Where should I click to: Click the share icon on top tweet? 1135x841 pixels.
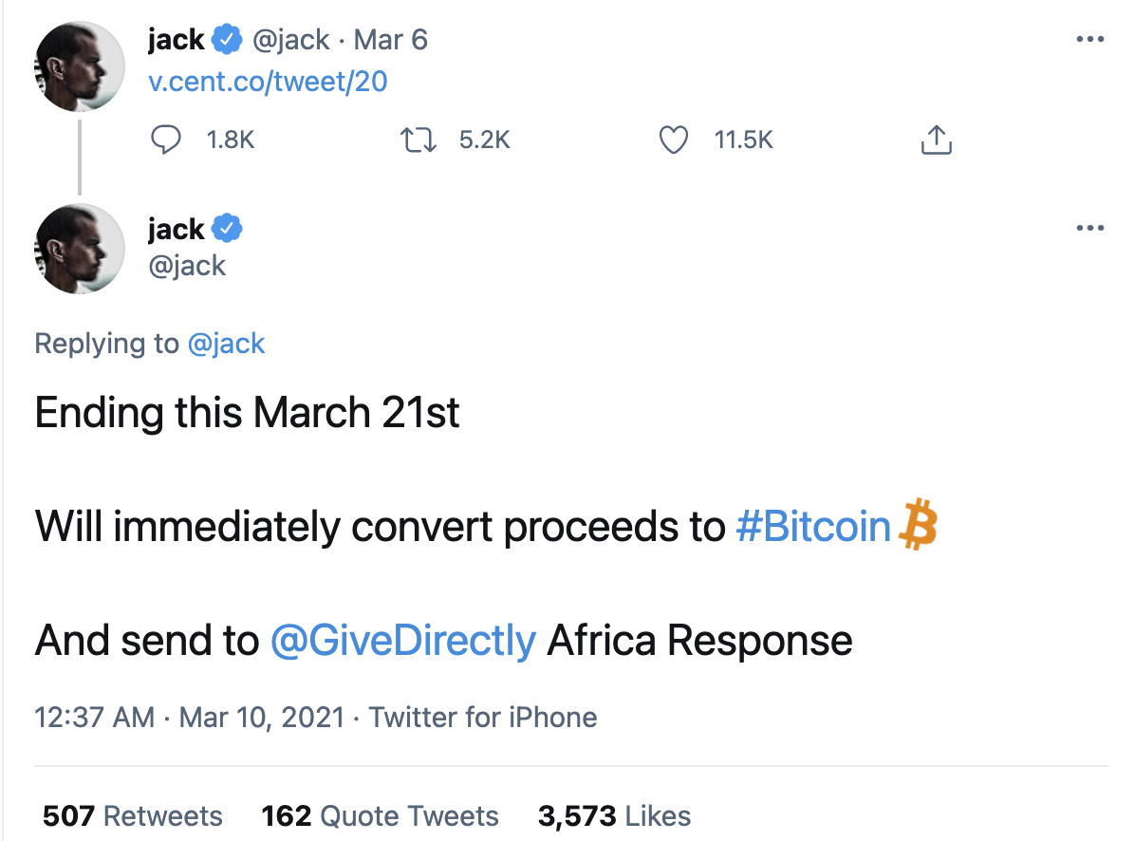936,140
